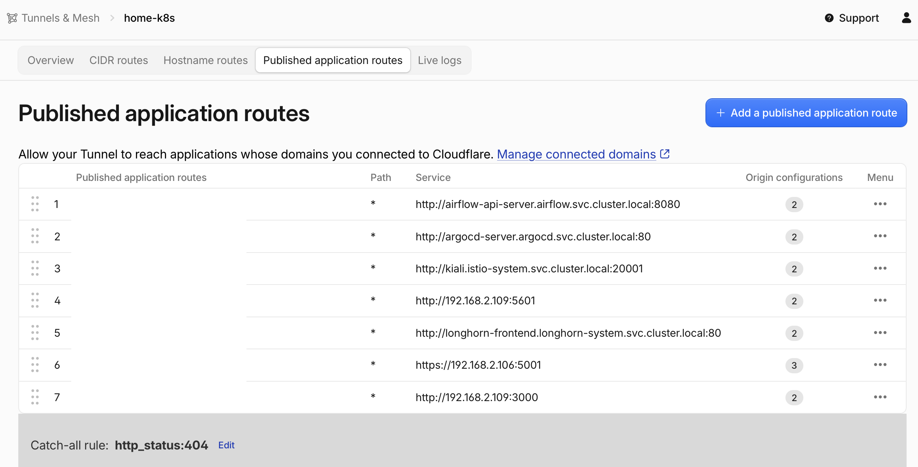Click origin configurations badge 2 on argocd row
Image resolution: width=918 pixels, height=467 pixels.
[794, 237]
